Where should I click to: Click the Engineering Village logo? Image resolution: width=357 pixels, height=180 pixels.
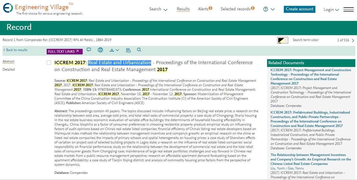pos(43,9)
